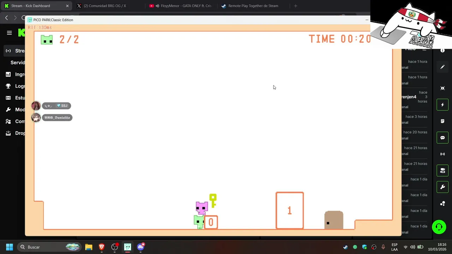Click the pink cat character
The height and width of the screenshot is (254, 452).
202,208
